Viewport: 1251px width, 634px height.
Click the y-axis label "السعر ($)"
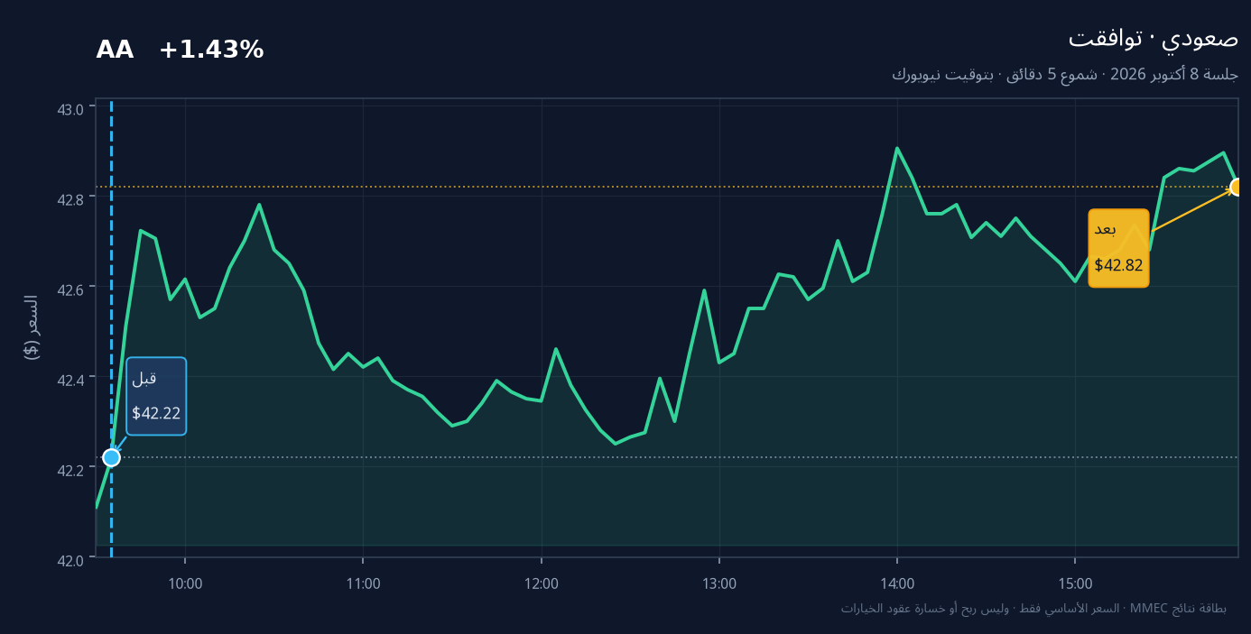pos(32,327)
